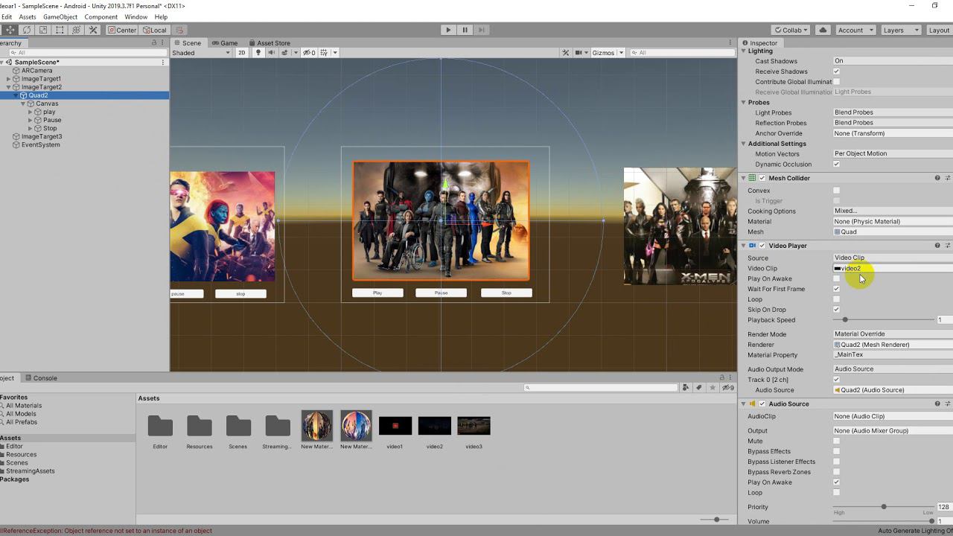Uncheck Audio Source Play On Awake
This screenshot has height=536, width=953.
836,482
